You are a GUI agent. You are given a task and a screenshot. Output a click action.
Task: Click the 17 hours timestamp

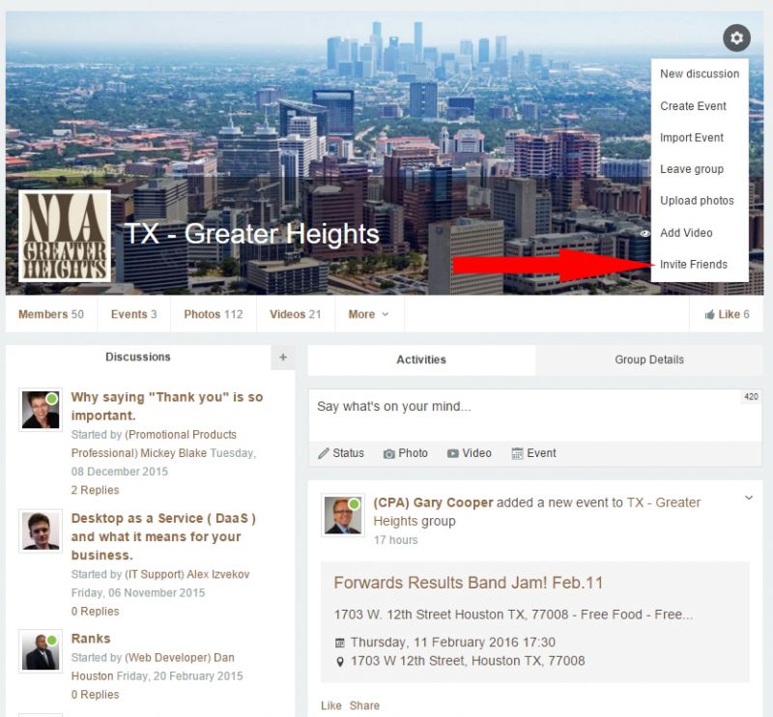tap(395, 540)
